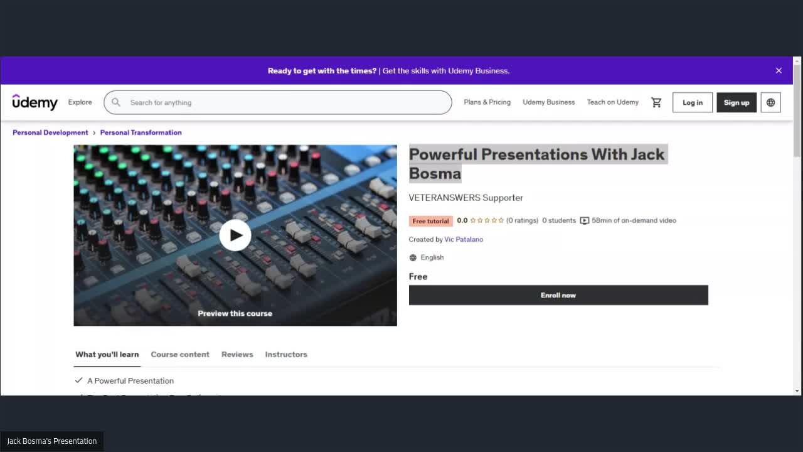Viewport: 803px width, 452px height.
Task: Open the shopping cart icon
Action: [656, 102]
